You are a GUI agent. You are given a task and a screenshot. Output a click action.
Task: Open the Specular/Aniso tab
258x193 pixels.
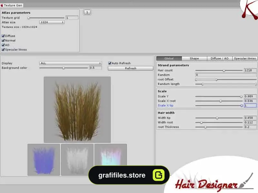click(245, 59)
